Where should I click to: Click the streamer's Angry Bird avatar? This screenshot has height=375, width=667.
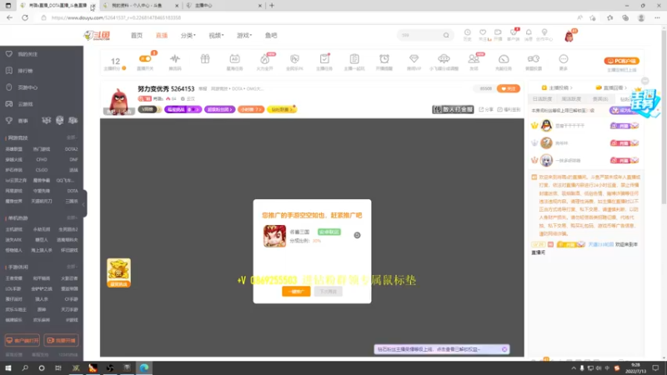tap(118, 101)
